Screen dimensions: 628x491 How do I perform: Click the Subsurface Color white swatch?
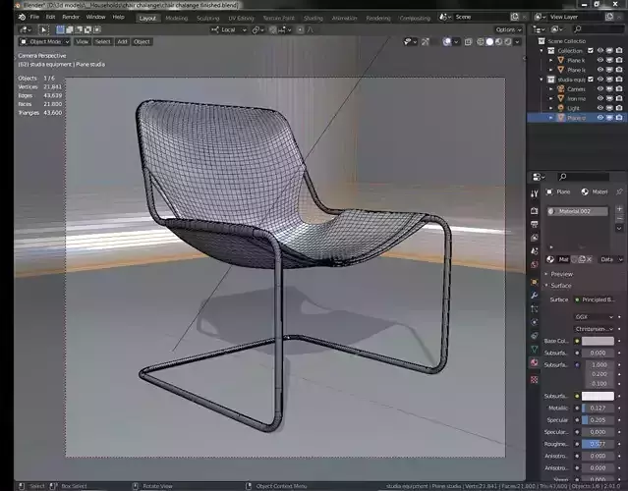[598, 396]
